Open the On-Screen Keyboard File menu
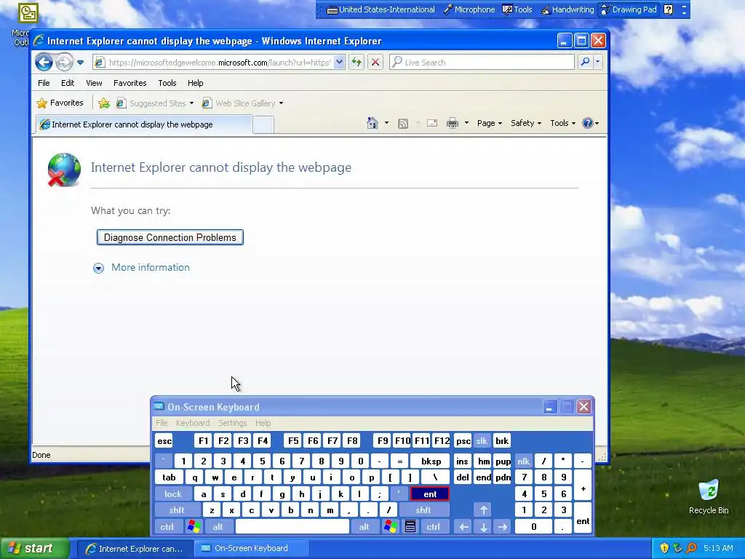Image resolution: width=745 pixels, height=559 pixels. tap(162, 423)
